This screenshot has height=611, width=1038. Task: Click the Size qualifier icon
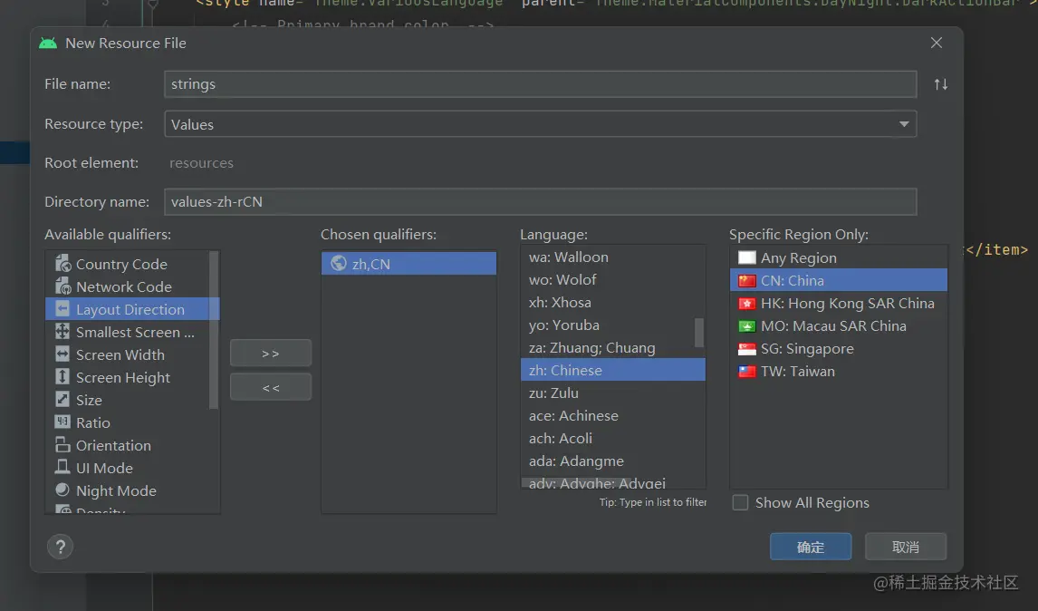tap(62, 400)
